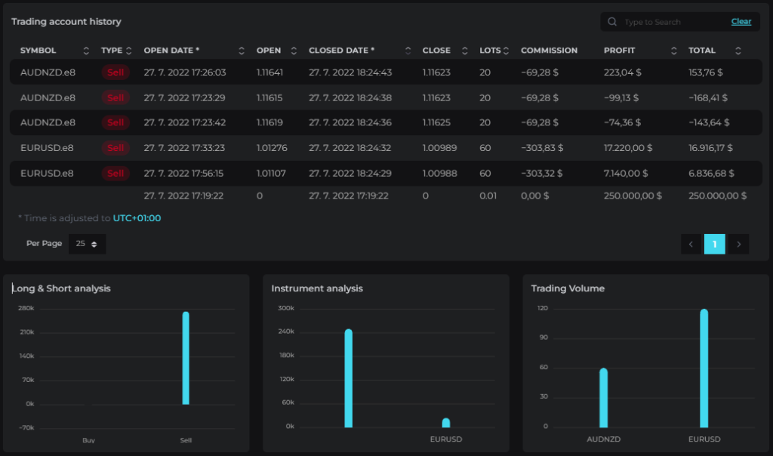Click Sell badge for 17:33:23 trade
Image resolution: width=773 pixels, height=456 pixels.
[115, 148]
